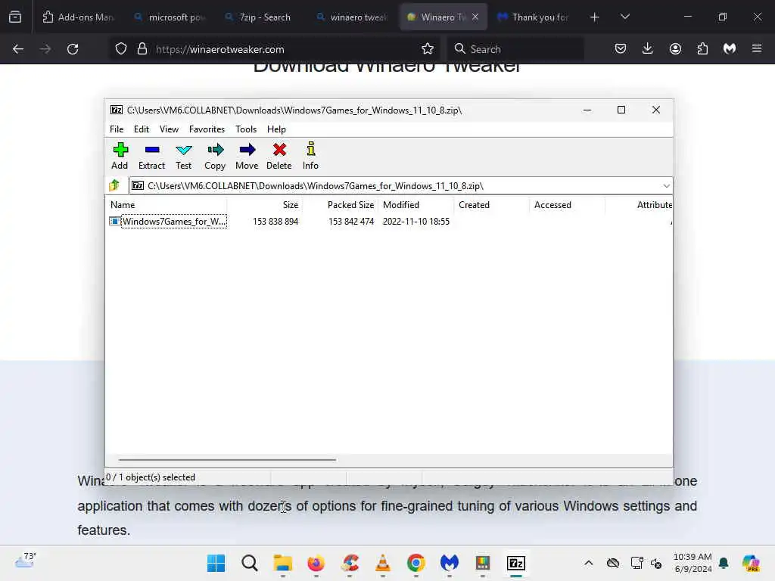Open Firefox Downloads panel
Viewport: 775px width, 581px height.
click(648, 49)
